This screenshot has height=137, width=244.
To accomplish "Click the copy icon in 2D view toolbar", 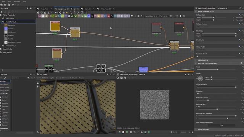I will 125,78.
